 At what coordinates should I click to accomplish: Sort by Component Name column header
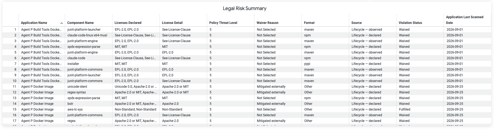(x=80, y=23)
